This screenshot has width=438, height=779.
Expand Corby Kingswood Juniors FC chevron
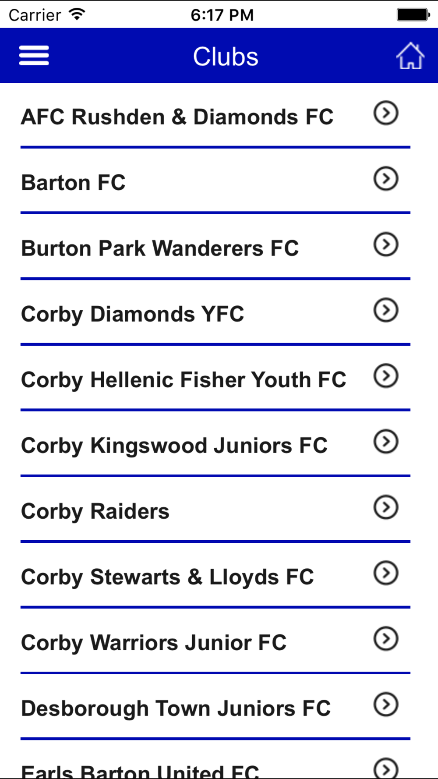pos(386,442)
